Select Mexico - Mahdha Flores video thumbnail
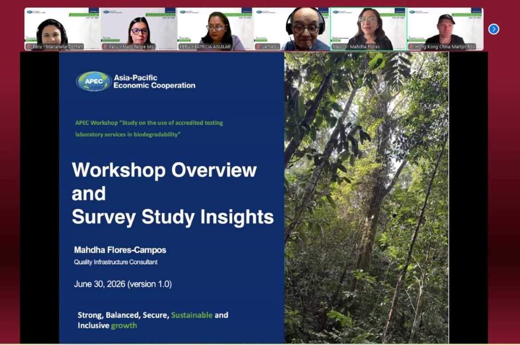This screenshot has height=345, width=520. tap(369, 29)
